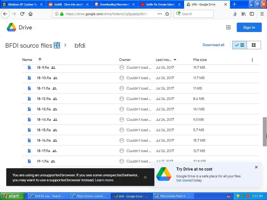This screenshot has width=267, height=200.
Task: Click shared-people icon next to 18-10.fla
Action: click(55, 78)
